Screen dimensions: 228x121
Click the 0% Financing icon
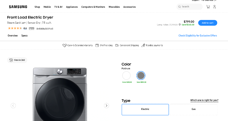click(x=97, y=45)
